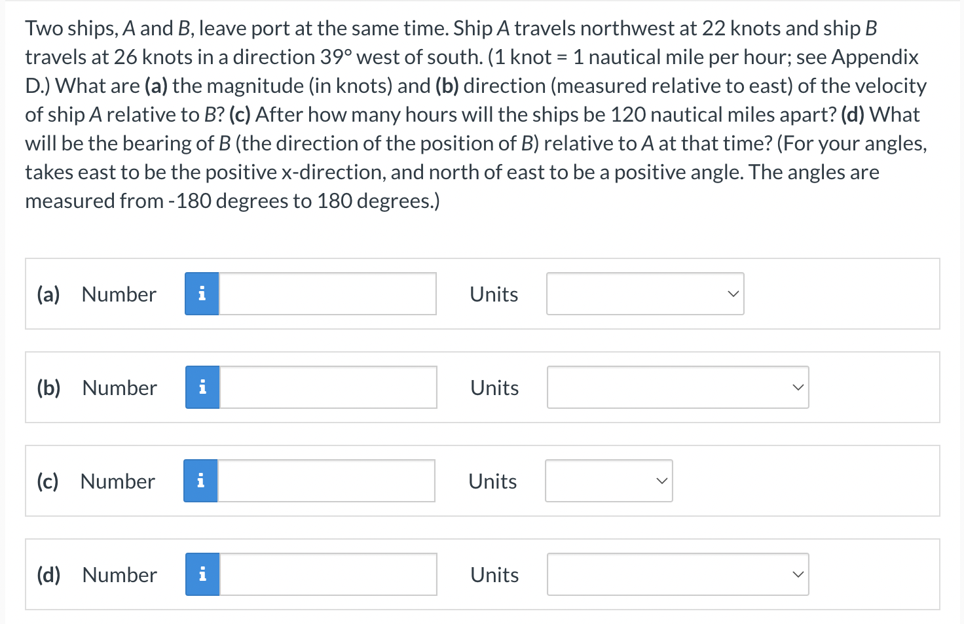Image resolution: width=964 pixels, height=624 pixels.
Task: Click the chevron on the (c) Units selector
Action: coord(662,481)
